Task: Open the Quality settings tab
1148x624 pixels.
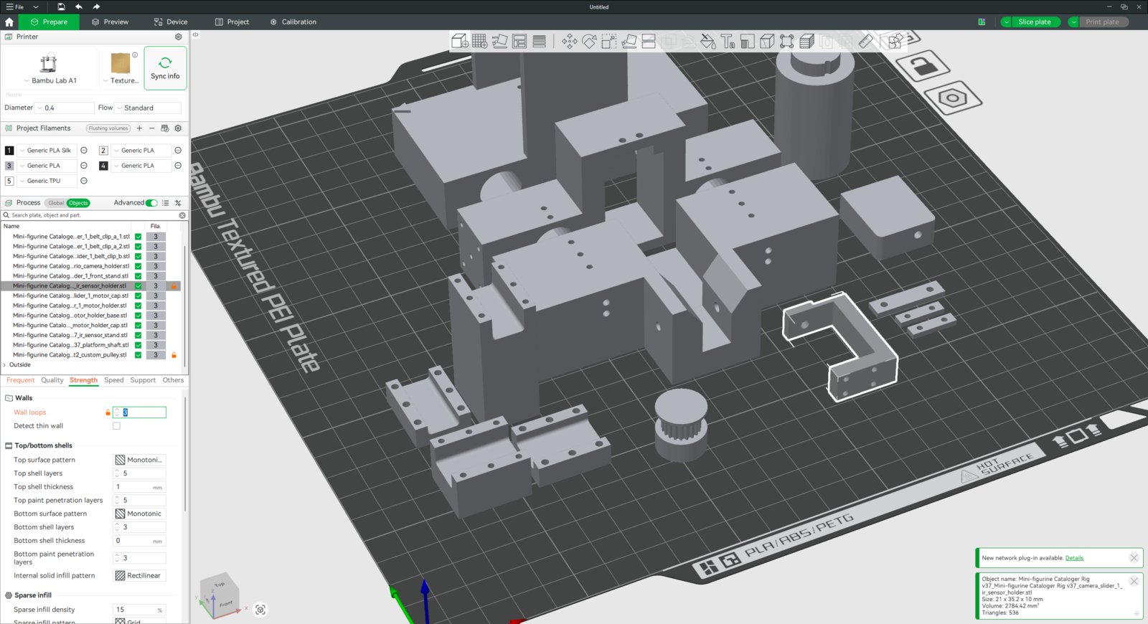Action: point(52,380)
